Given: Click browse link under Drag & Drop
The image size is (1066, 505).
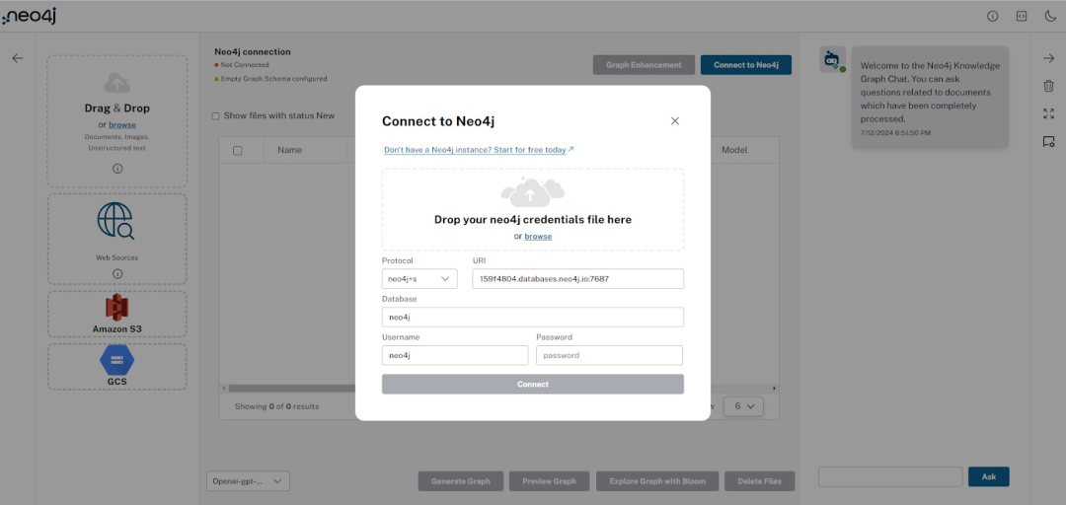Looking at the screenshot, I should point(122,125).
